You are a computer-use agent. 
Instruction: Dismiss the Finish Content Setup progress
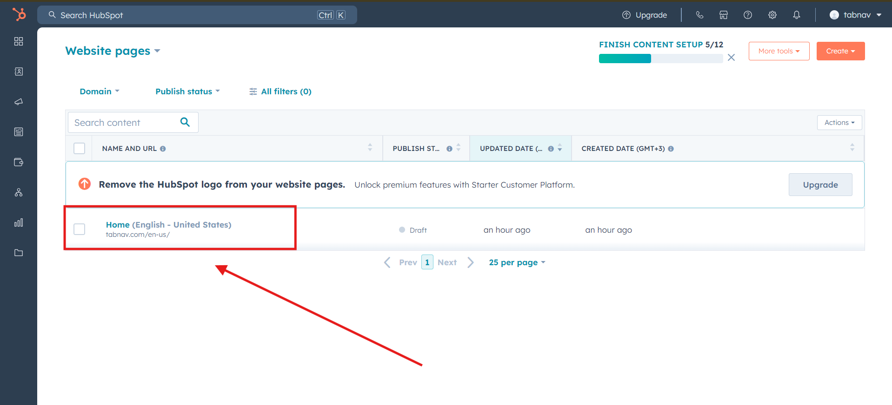pyautogui.click(x=731, y=58)
